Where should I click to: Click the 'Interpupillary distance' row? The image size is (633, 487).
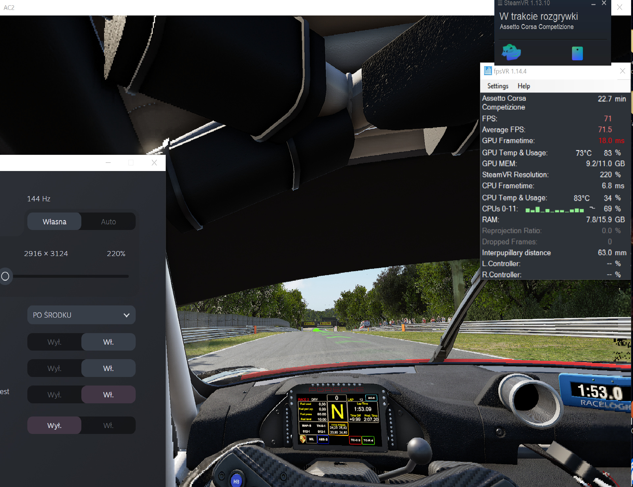coord(554,253)
